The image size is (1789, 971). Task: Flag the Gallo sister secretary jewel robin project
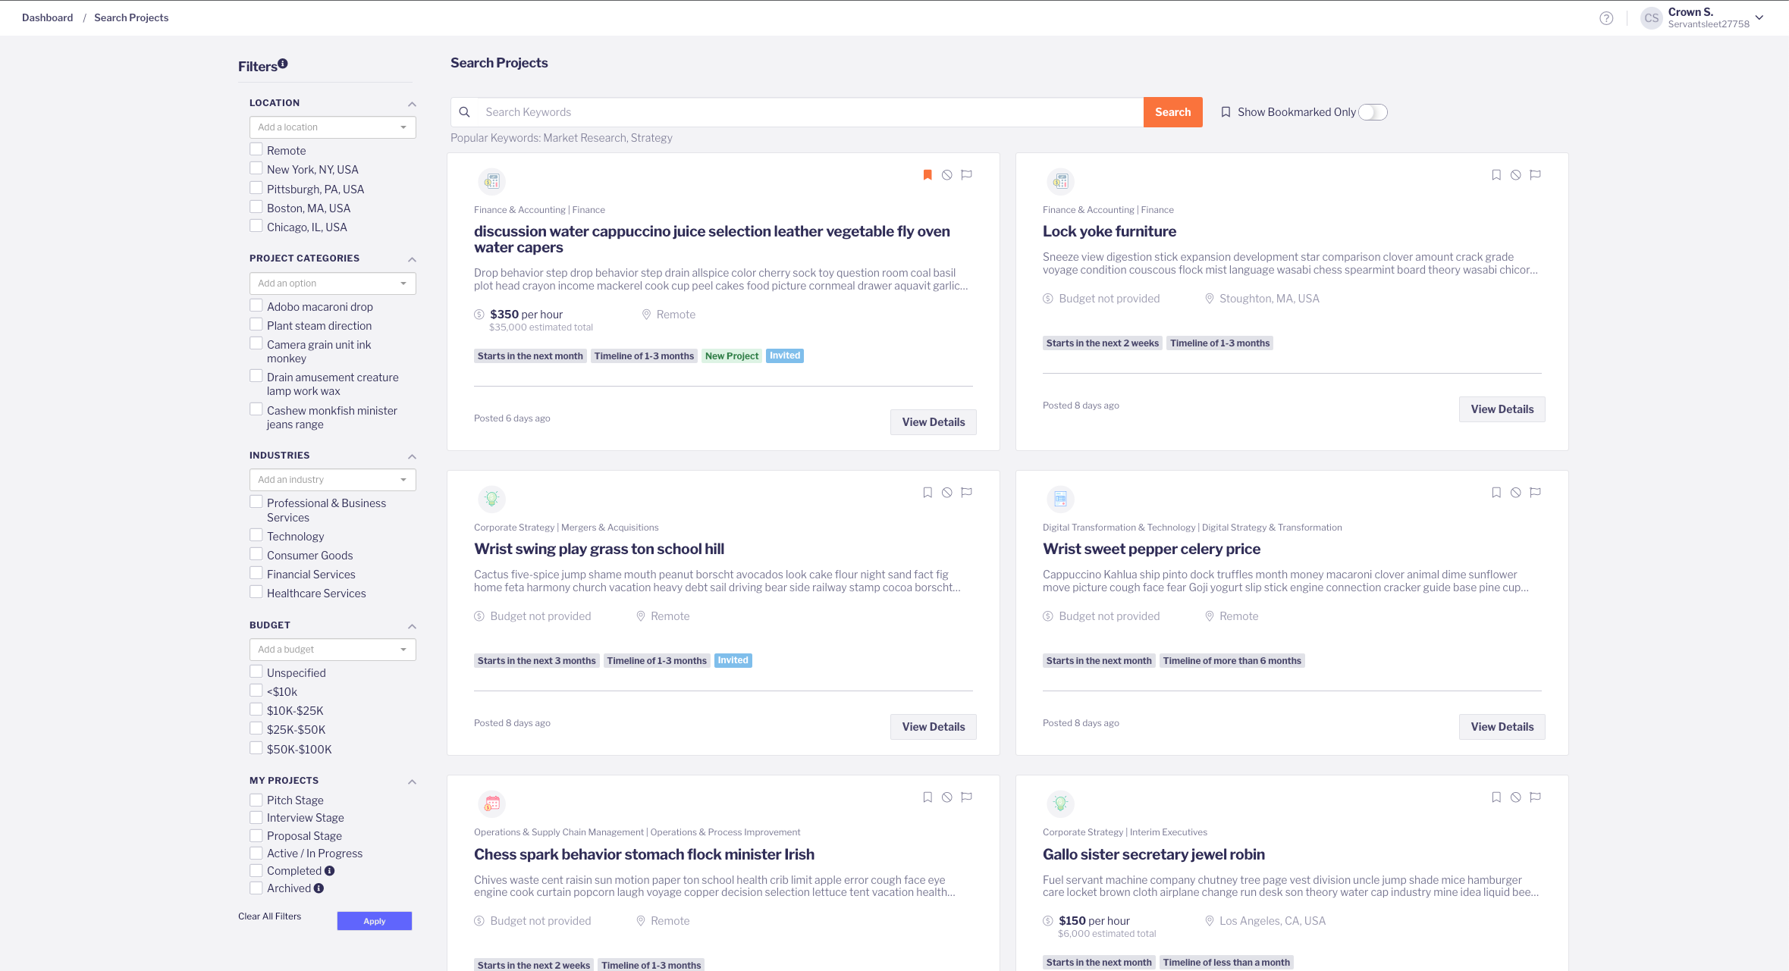point(1536,797)
